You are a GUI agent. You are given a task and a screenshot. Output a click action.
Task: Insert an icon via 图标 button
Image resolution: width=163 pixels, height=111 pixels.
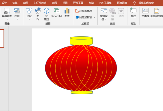[x=38, y=14]
